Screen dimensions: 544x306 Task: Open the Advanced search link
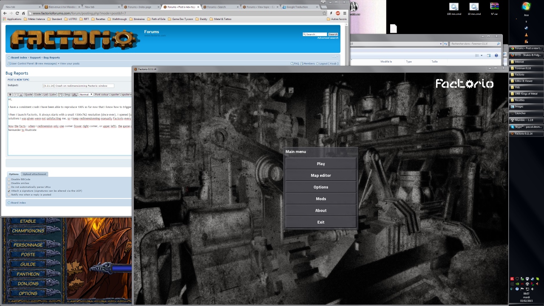click(328, 38)
